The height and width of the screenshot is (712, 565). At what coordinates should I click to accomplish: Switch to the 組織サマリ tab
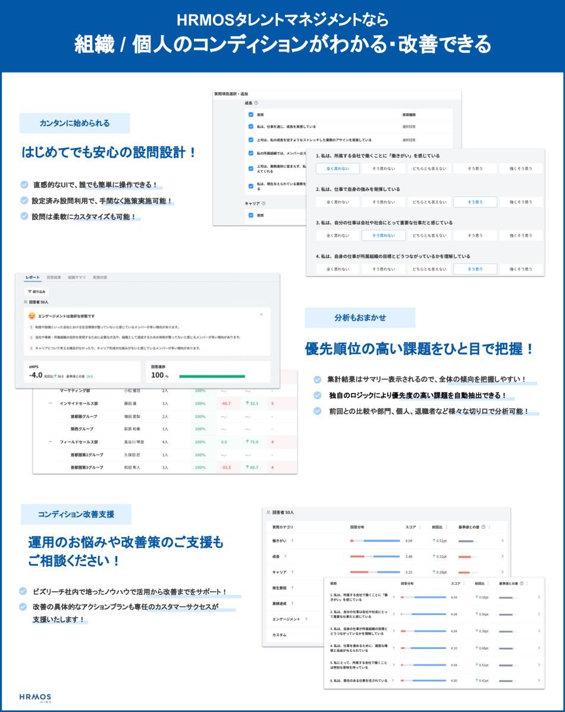click(x=77, y=277)
